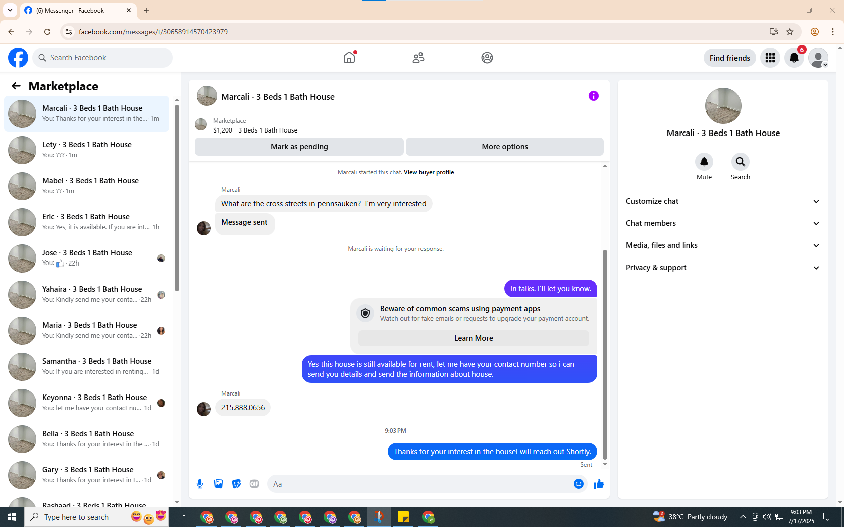Screen dimensions: 844x527
Task: Open the $1,200 3 Beds listing link
Action: (x=255, y=130)
